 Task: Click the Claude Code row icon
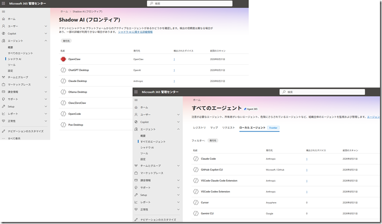196,159
